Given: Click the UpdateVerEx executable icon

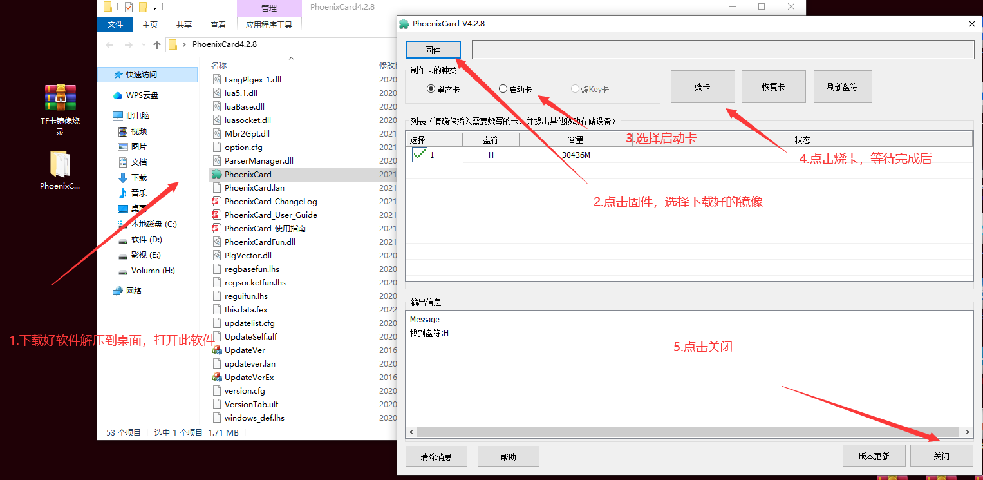Looking at the screenshot, I should [x=217, y=378].
